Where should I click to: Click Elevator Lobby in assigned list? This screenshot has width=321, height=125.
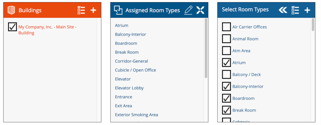[129, 88]
